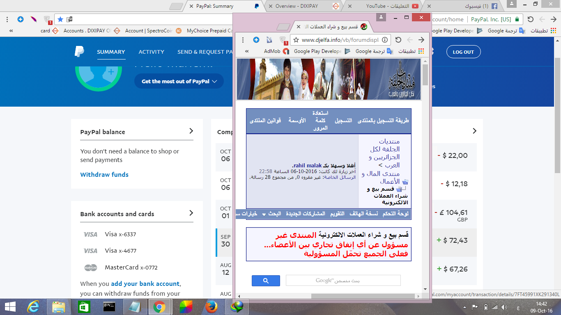Reload the djelfa forum page
The height and width of the screenshot is (315, 561).
pos(398,40)
